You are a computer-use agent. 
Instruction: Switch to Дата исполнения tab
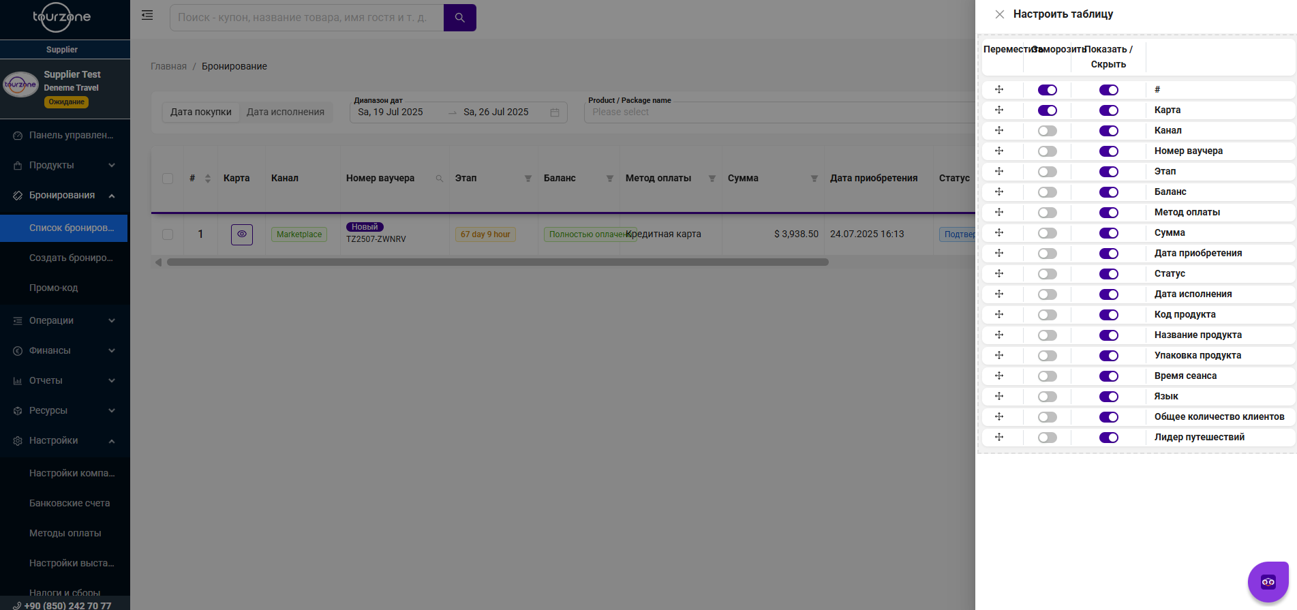[x=286, y=112]
